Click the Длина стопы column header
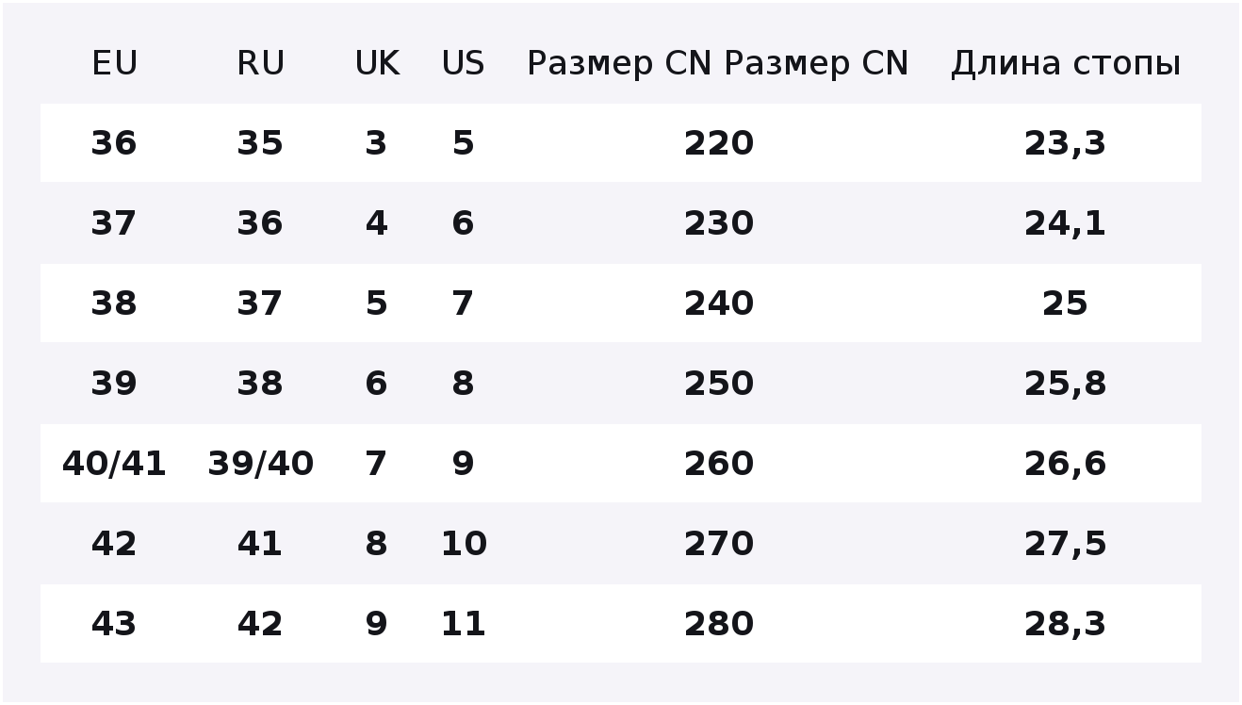Viewport: 1242px width, 705px height. (1065, 64)
